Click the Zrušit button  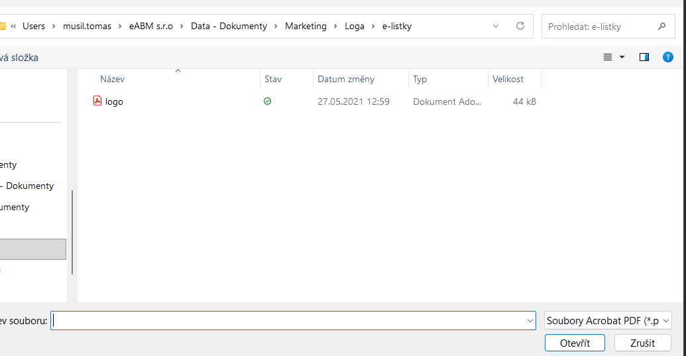click(642, 343)
